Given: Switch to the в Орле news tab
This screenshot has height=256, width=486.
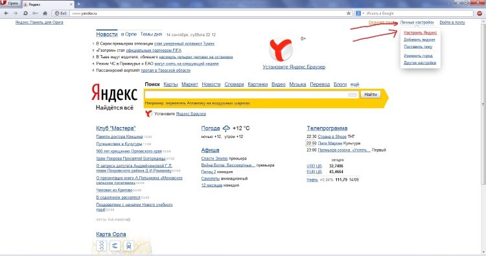Looking at the screenshot, I should [x=129, y=34].
